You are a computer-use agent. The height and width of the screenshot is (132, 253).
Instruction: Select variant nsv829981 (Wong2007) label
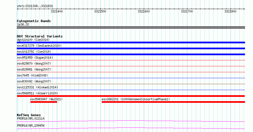(x=34, y=69)
